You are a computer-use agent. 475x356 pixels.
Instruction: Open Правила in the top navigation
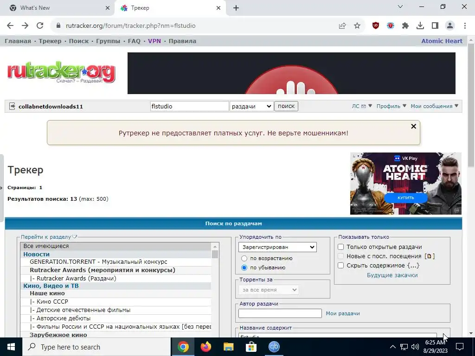[x=182, y=41]
